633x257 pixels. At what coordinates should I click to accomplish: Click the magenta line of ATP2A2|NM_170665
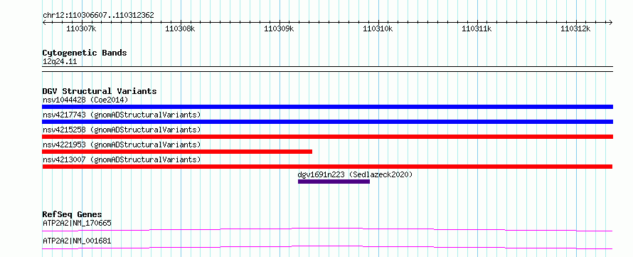pyautogui.click(x=327, y=229)
